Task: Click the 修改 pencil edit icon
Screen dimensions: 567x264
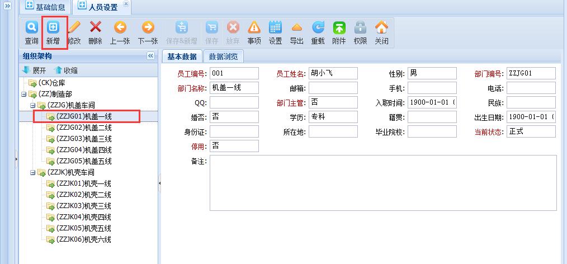Action: click(74, 27)
